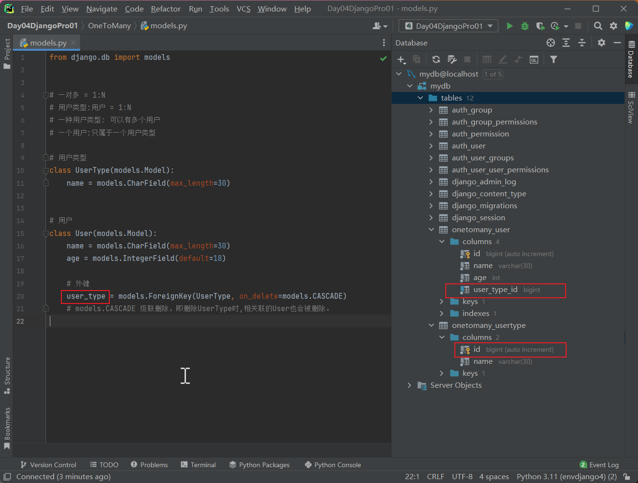Open run configuration dropdown Day04DjangoPro01
This screenshot has width=638, height=483.
pos(448,26)
